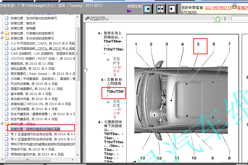Click the center-merge arrows view button
This screenshot has width=248, height=165.
(x=160, y=9)
